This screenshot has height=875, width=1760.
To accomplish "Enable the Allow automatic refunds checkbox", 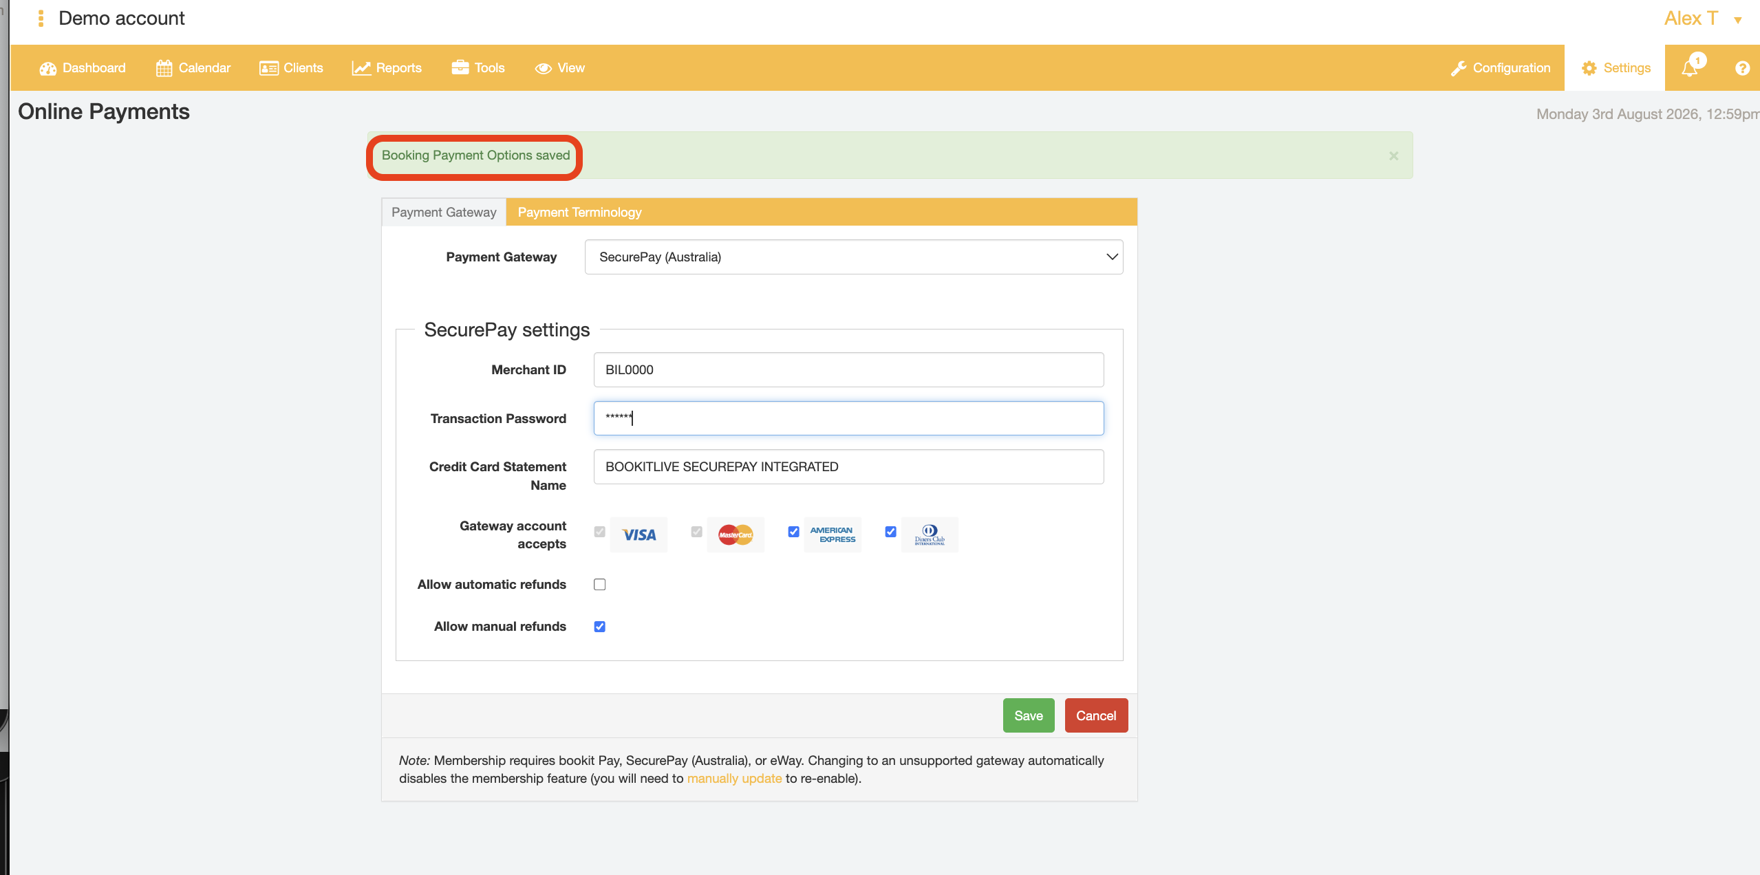I will point(600,585).
